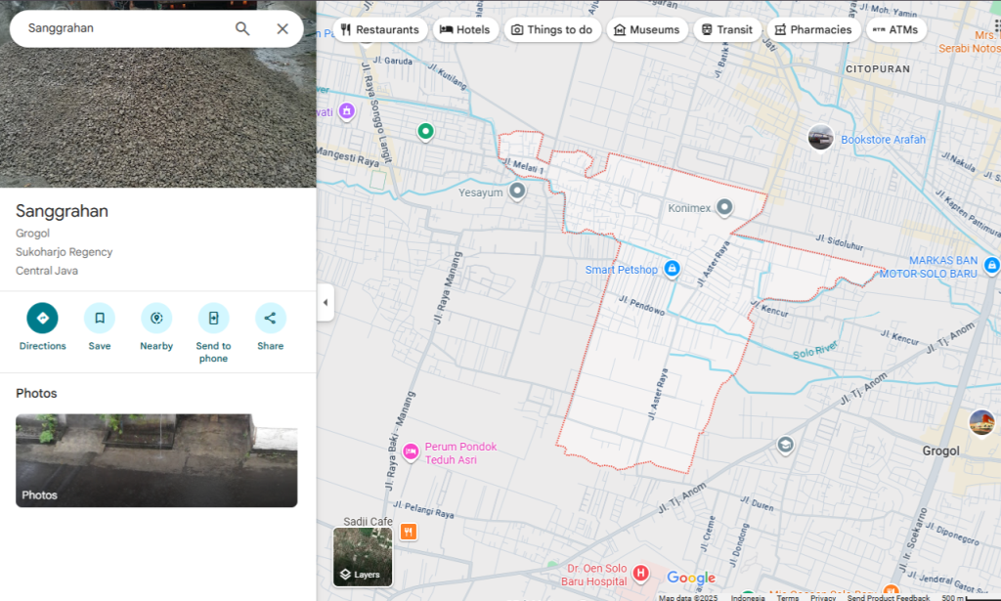Open Dr. Oen Solo Baru Hospital marker
The image size is (1001, 601).
pos(641,573)
